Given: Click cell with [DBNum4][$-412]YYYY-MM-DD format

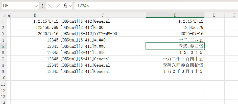Looking at the screenshot, I should 103,34.
